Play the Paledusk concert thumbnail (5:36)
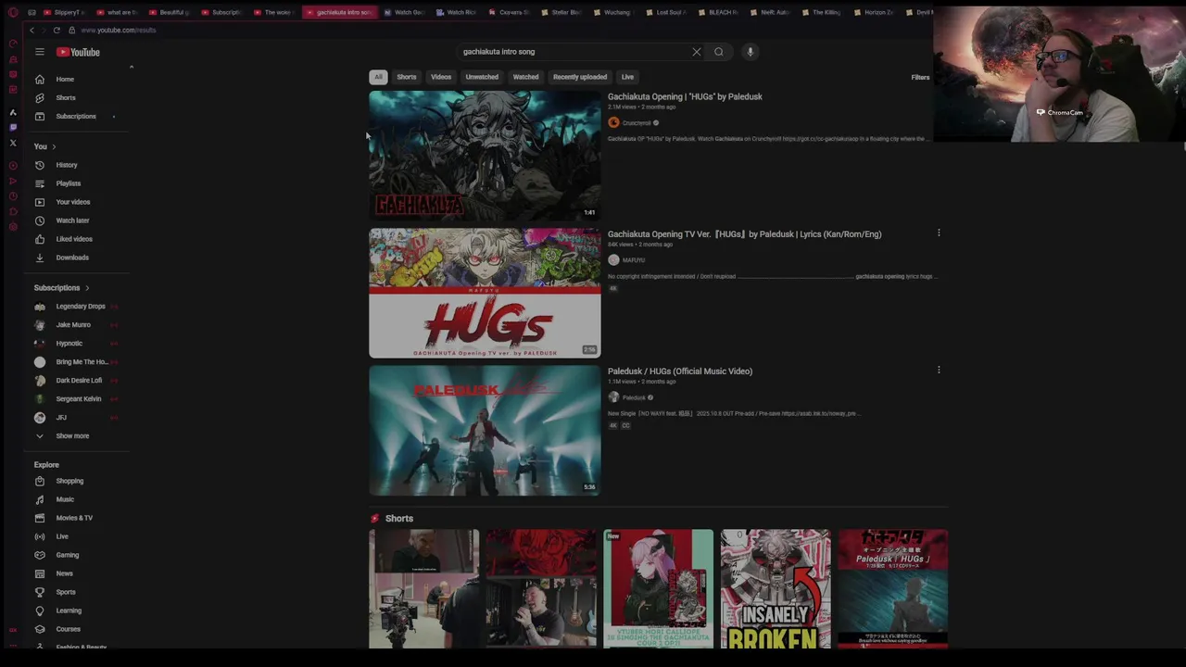Image resolution: width=1186 pixels, height=667 pixels. click(485, 431)
